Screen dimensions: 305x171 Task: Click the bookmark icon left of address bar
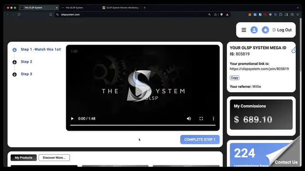click(51, 15)
